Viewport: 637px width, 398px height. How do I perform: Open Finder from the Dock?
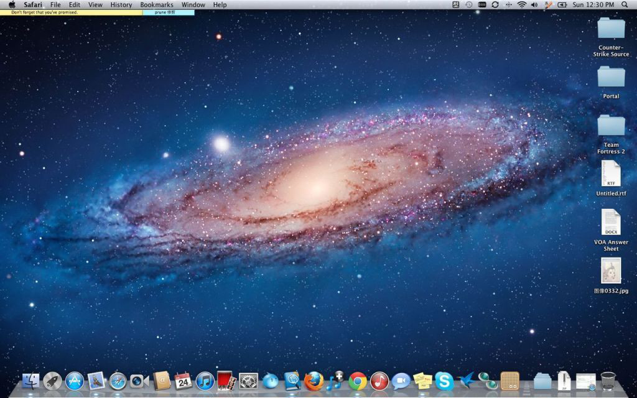[30, 381]
